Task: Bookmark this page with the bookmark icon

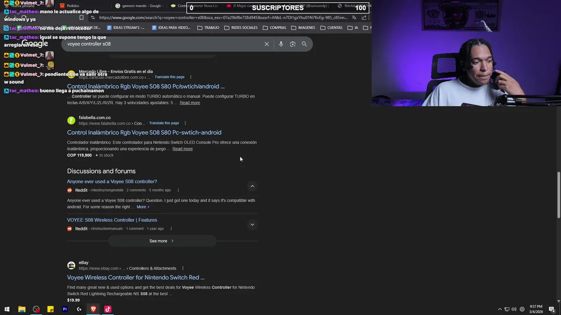Action: (81, 17)
